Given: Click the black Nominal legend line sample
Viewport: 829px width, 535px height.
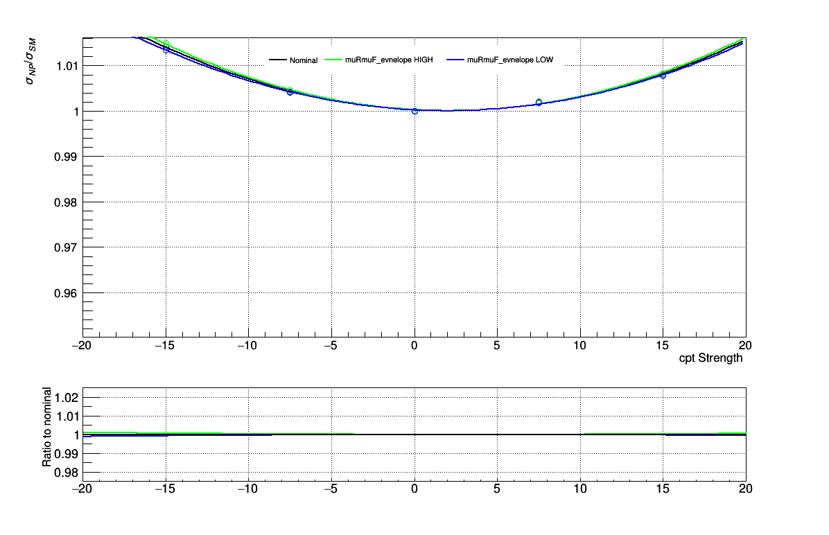Looking at the screenshot, I should click(x=278, y=60).
